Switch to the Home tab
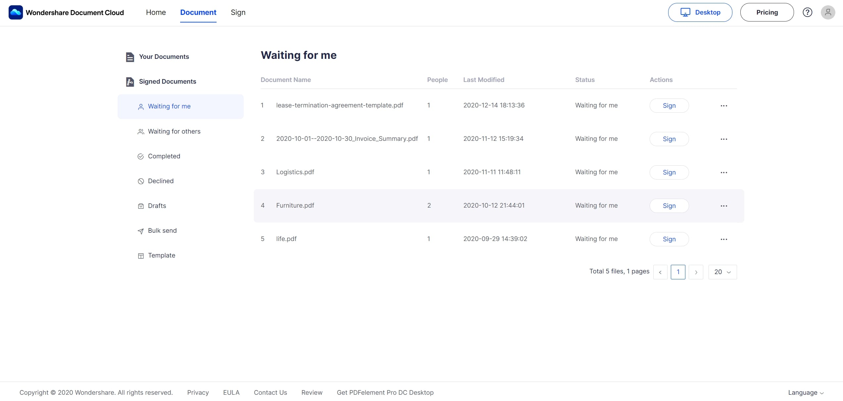 coord(156,12)
